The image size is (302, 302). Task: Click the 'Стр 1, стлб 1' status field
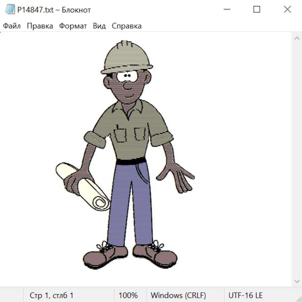coord(51,295)
